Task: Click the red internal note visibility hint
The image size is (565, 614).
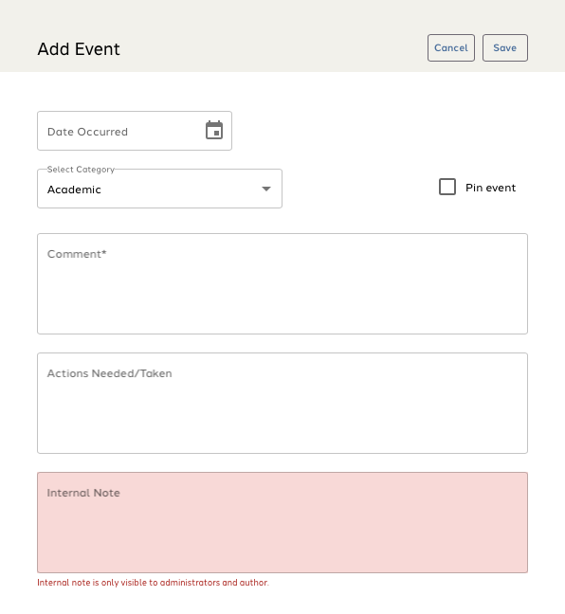Action: coord(154,583)
